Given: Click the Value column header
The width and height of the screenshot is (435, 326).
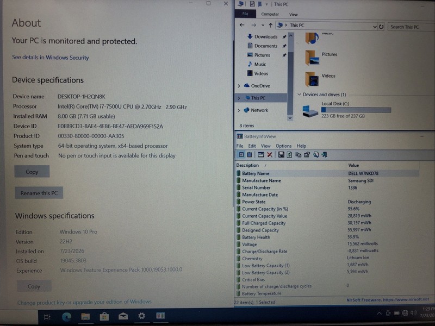Looking at the screenshot, I should click(383, 165).
